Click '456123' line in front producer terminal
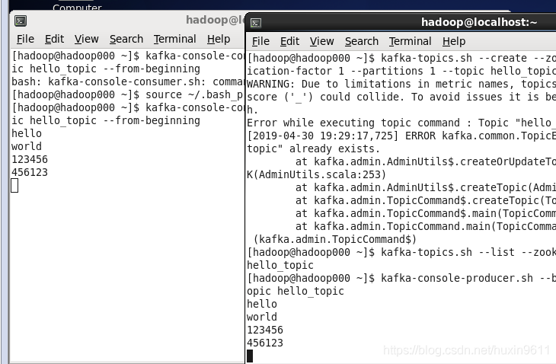Image resolution: width=556 pixels, height=364 pixels. pyautogui.click(x=265, y=343)
